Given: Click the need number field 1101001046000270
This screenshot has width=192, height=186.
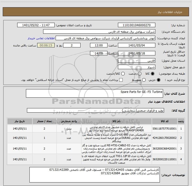Looking at the screenshot, I should tap(137, 25).
